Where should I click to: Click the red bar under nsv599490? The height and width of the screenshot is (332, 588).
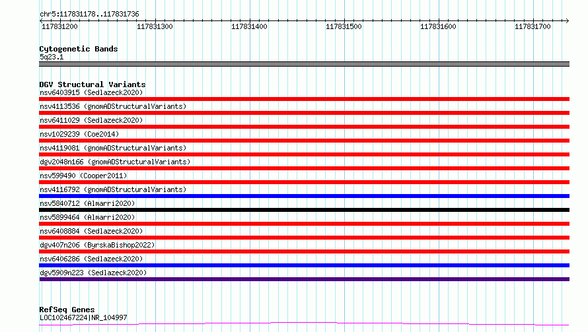coord(304,182)
